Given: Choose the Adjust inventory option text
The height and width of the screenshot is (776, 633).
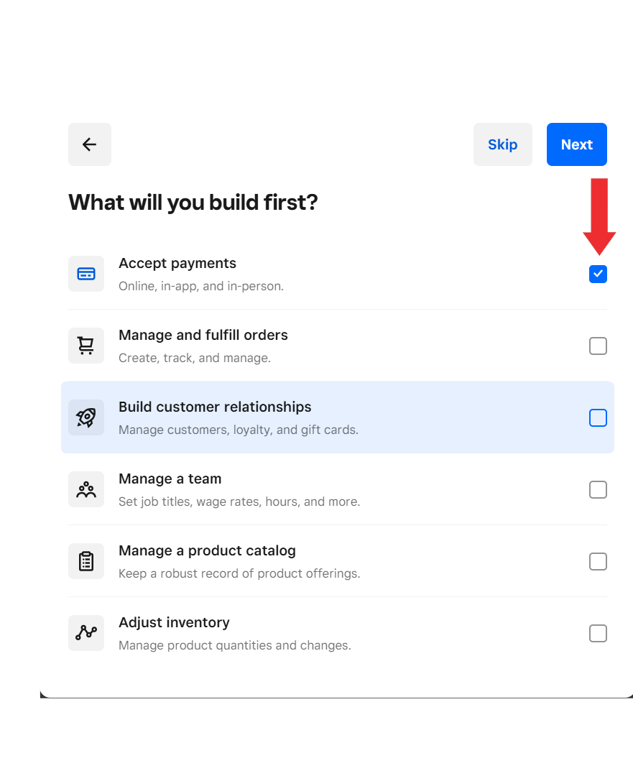Looking at the screenshot, I should [174, 623].
